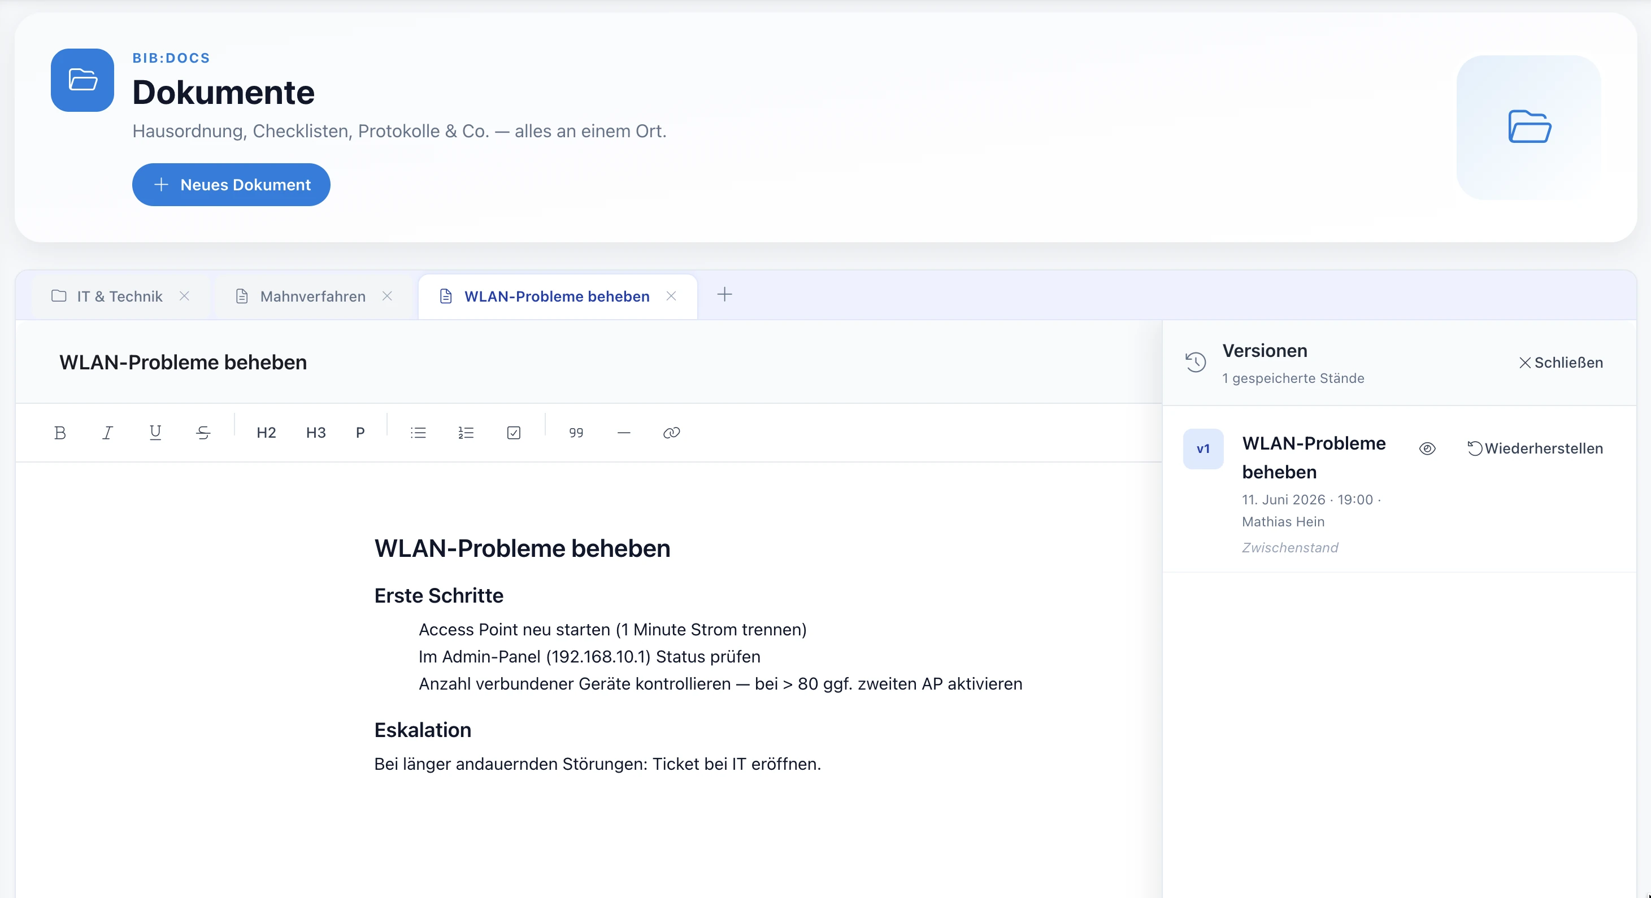Image resolution: width=1651 pixels, height=898 pixels.
Task: Restore version v1 via Wiederherstellen
Action: [1535, 448]
